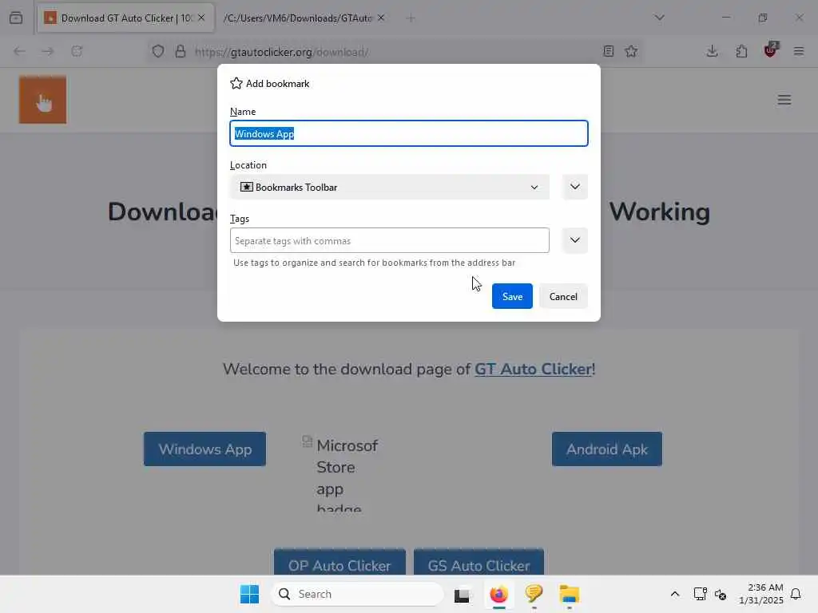Click the Android Apk download button
Image resolution: width=818 pixels, height=613 pixels.
pyautogui.click(x=607, y=449)
